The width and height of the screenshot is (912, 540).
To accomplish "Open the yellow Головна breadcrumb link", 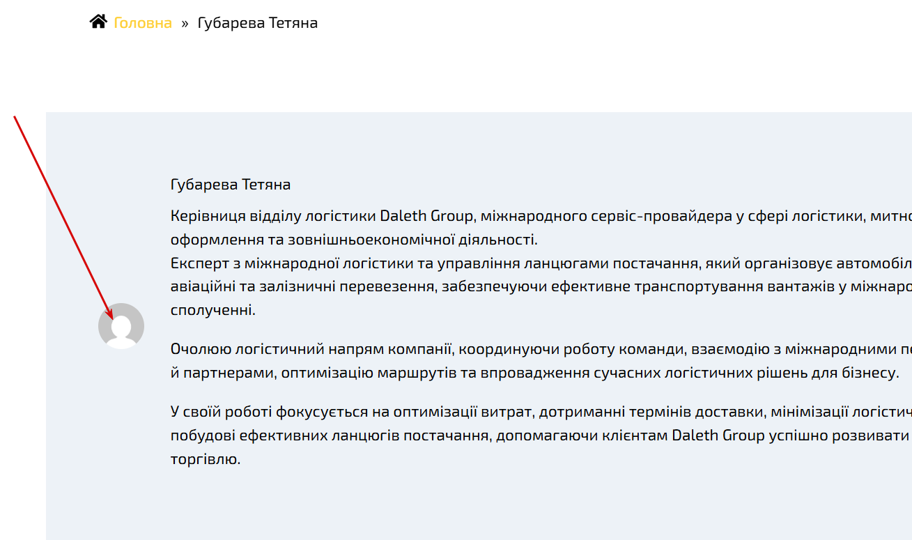I will pos(143,23).
